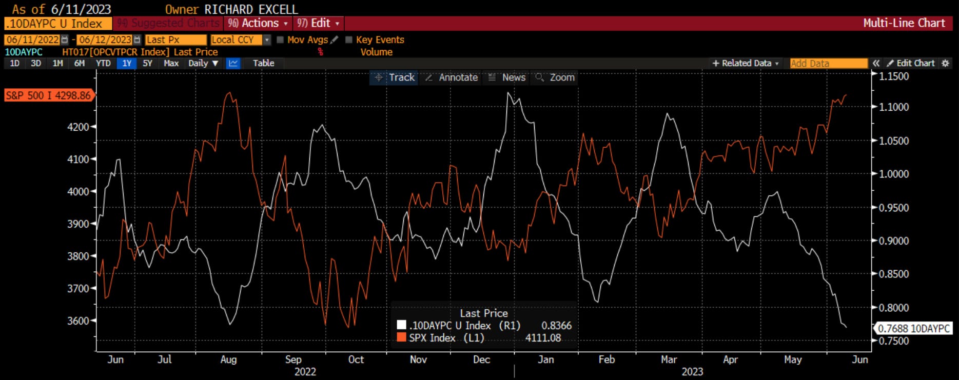Select the 3D time range tab

36,63
